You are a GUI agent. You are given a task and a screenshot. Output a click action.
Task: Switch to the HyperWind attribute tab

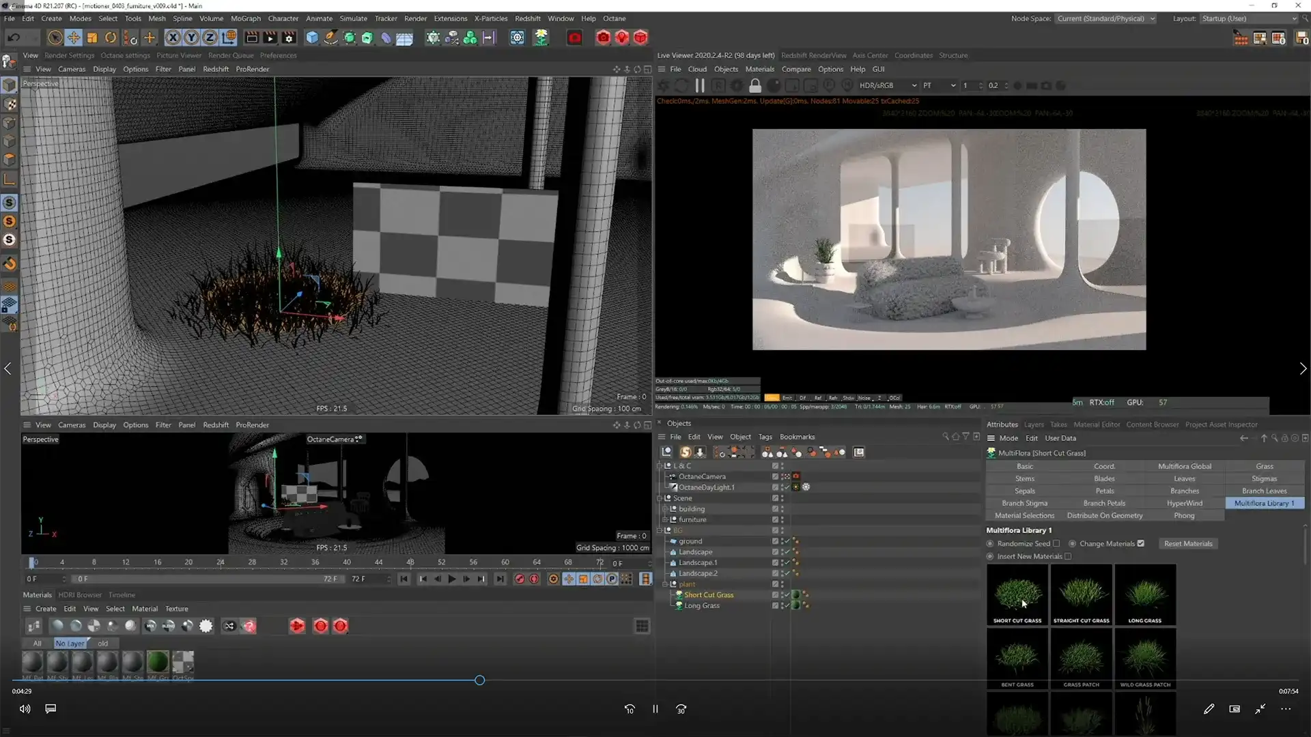point(1184,503)
